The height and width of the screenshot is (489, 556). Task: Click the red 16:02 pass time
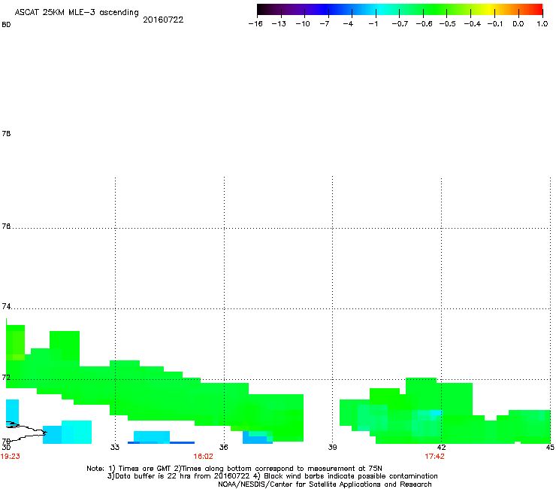point(203,457)
